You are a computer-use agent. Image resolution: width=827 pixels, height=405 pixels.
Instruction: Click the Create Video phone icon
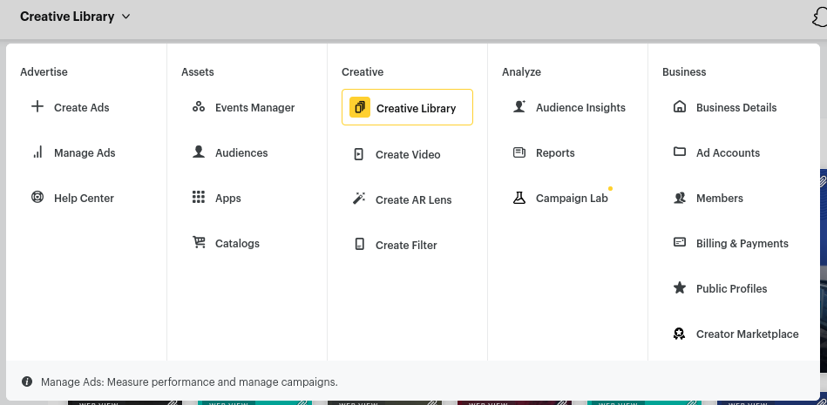tap(359, 154)
